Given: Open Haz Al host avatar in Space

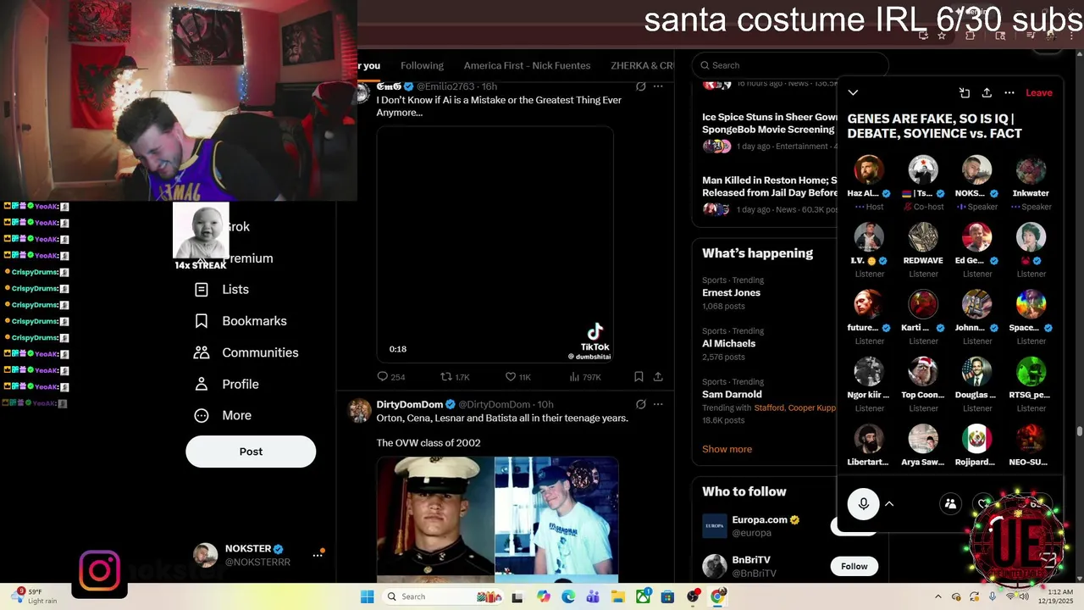Looking at the screenshot, I should pos(869,169).
